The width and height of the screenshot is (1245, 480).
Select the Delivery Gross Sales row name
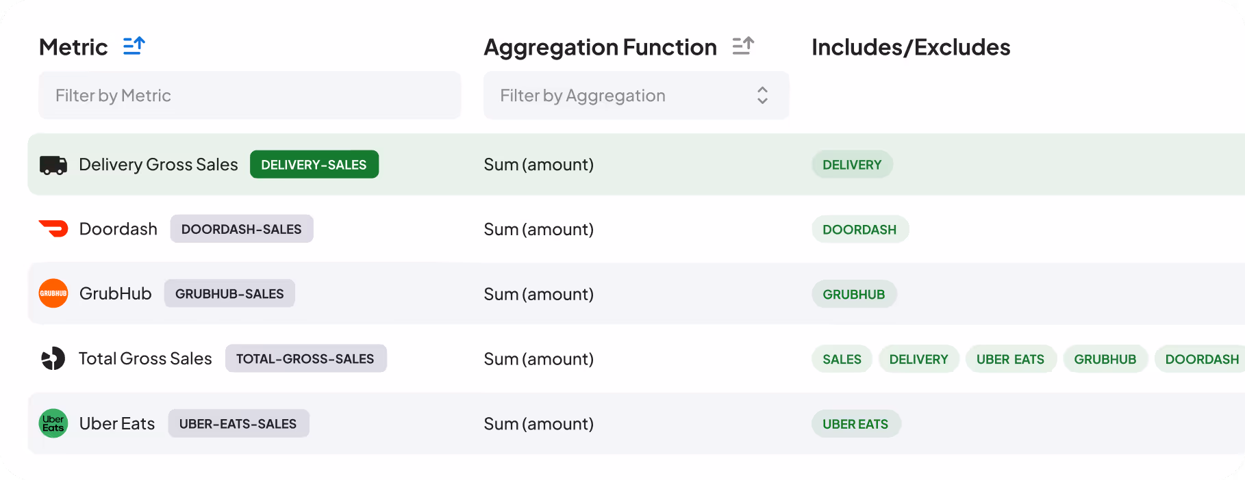click(x=158, y=165)
